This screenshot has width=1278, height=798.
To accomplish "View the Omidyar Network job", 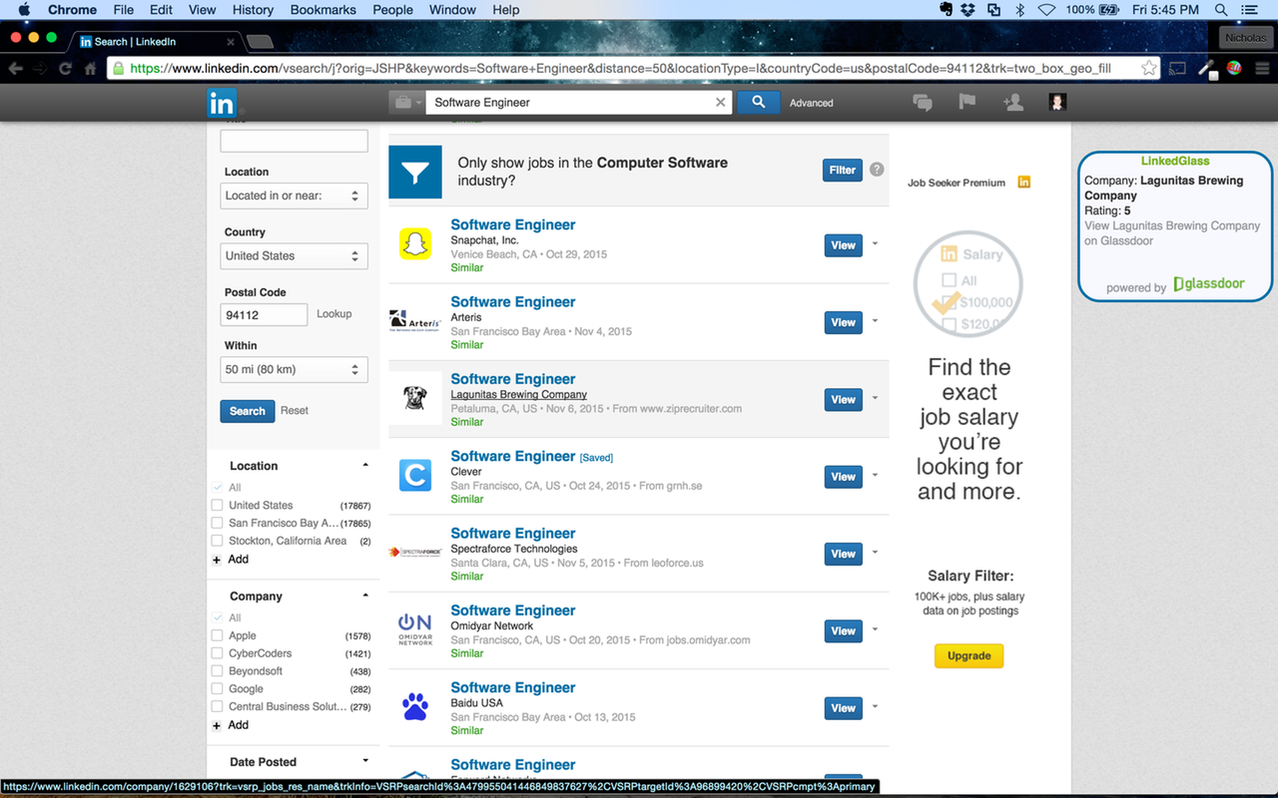I will [844, 630].
